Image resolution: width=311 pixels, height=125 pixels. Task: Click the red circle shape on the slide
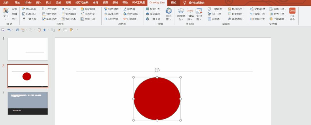coord(157,99)
